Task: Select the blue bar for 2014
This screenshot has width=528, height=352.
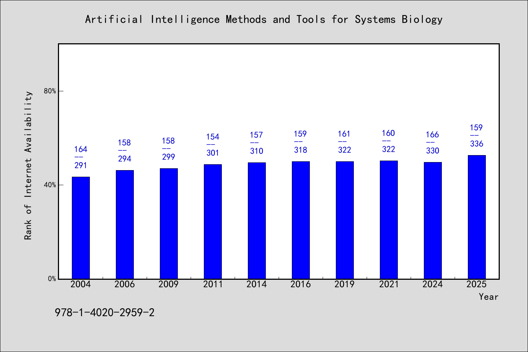Action: tap(257, 221)
